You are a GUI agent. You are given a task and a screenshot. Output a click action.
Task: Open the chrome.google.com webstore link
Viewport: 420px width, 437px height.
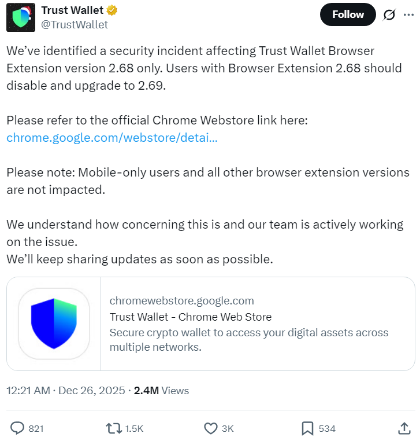(x=112, y=137)
